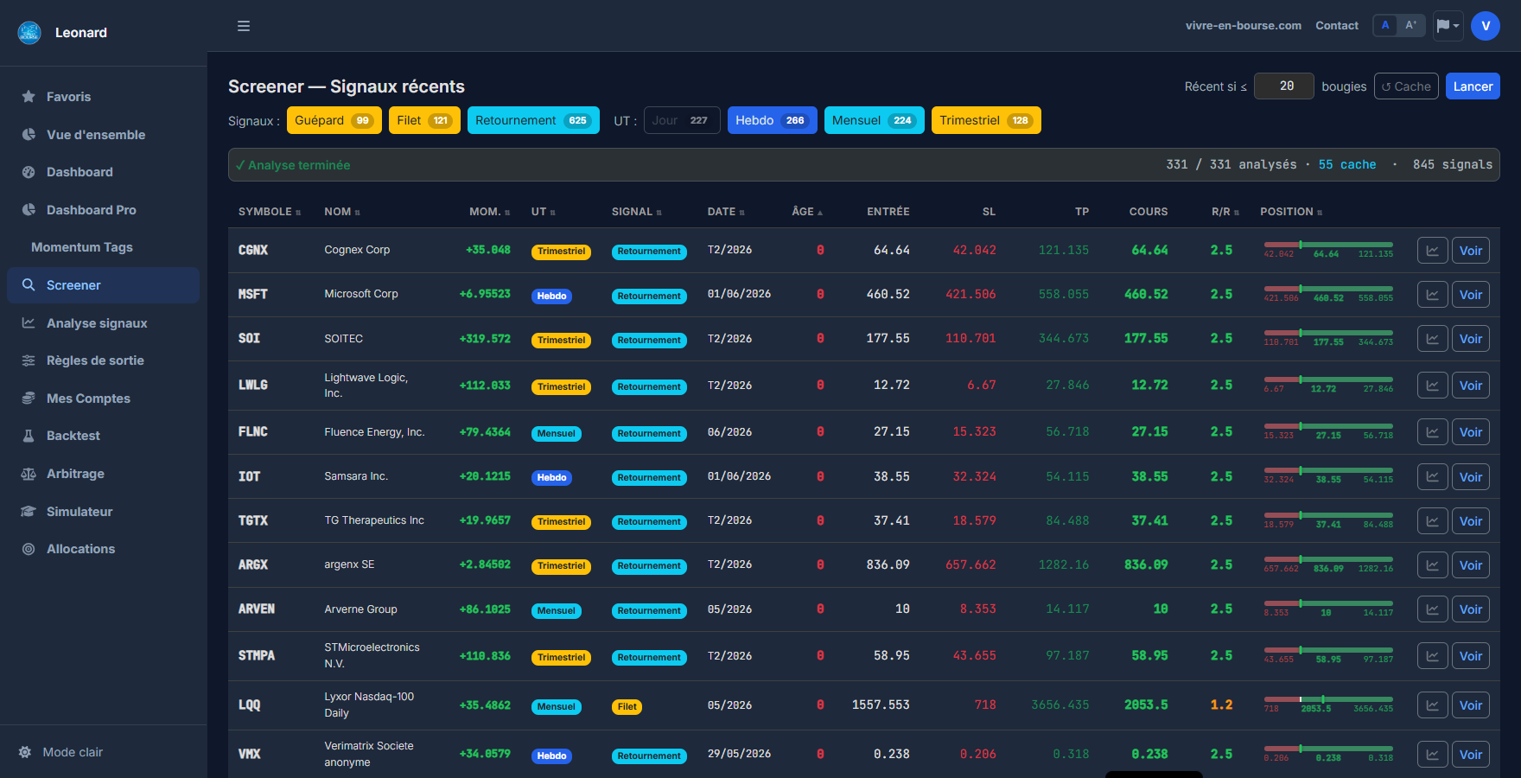Toggle the Jour timeframe filter
1521x778 pixels.
(682, 120)
